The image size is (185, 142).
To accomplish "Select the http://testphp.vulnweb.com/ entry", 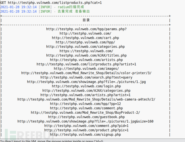I will pyautogui.click(x=85, y=33).
